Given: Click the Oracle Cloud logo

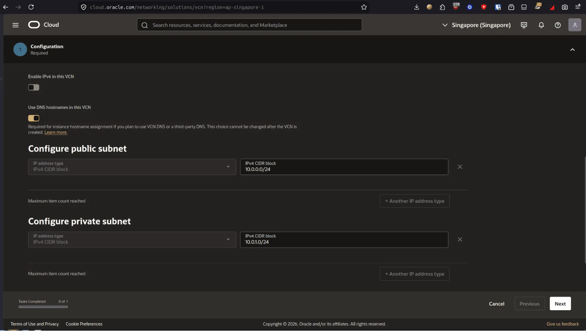Looking at the screenshot, I should [x=43, y=25].
